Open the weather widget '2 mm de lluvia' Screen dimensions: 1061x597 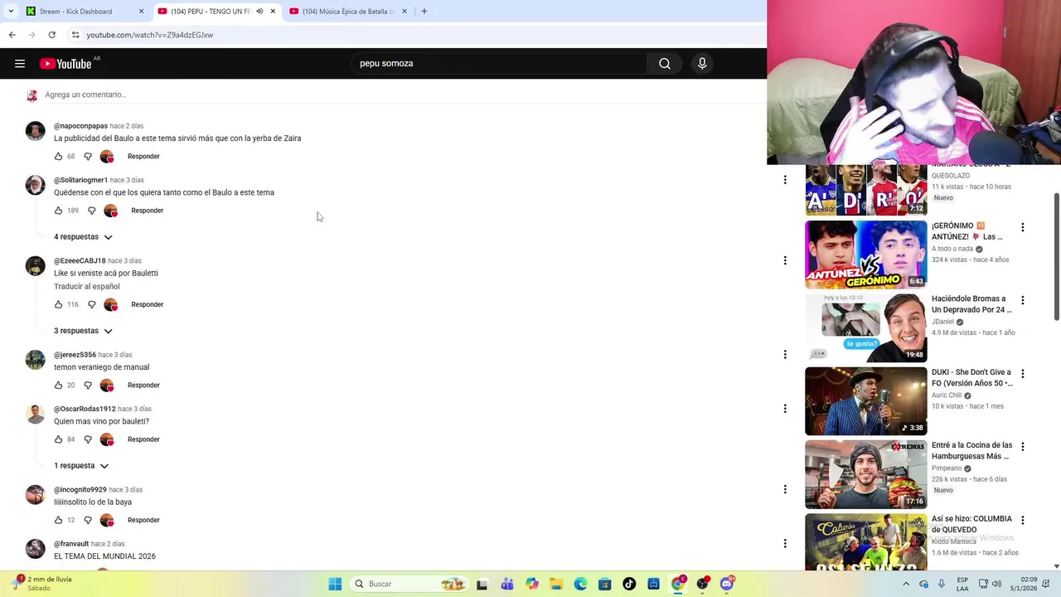pyautogui.click(x=43, y=584)
